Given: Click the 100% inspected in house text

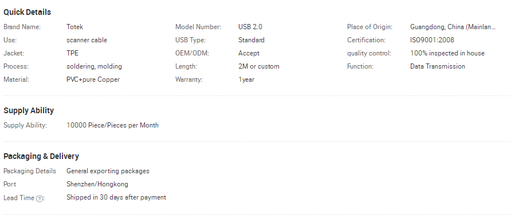Looking at the screenshot, I should pos(447,53).
